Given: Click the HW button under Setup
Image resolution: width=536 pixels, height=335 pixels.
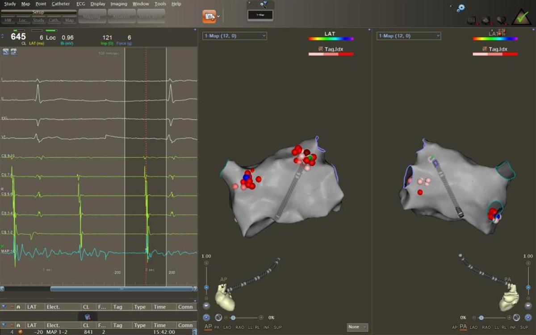Looking at the screenshot, I should (8, 20).
